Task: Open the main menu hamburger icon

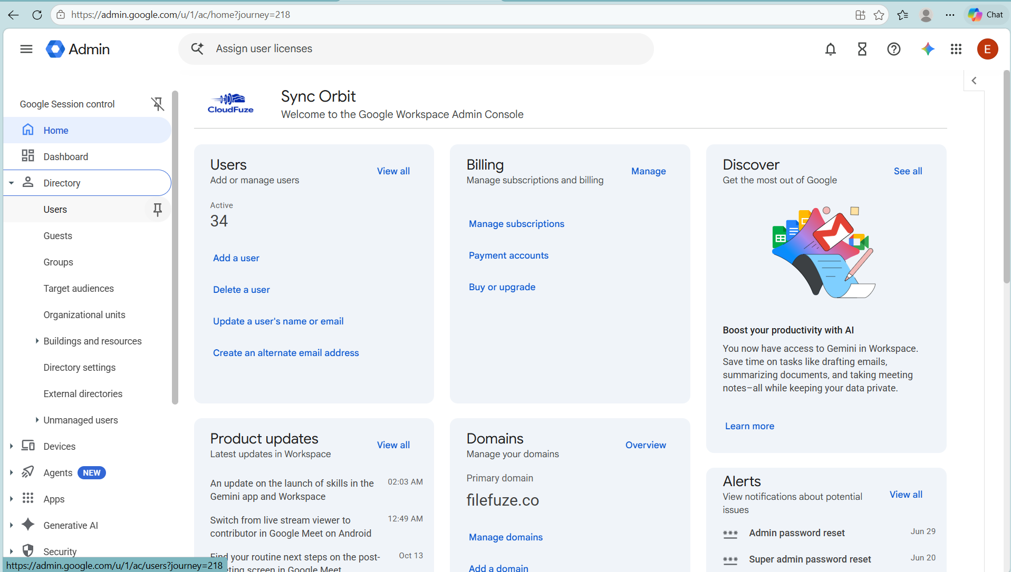Action: (26, 49)
